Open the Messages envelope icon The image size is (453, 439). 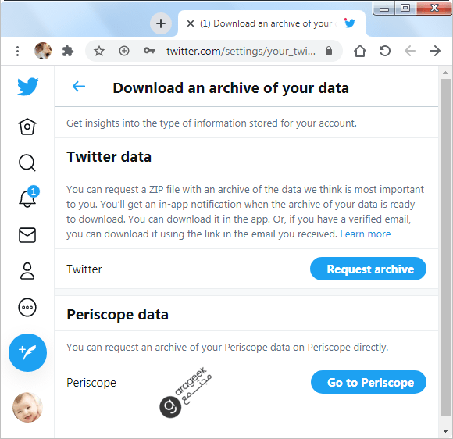27,235
